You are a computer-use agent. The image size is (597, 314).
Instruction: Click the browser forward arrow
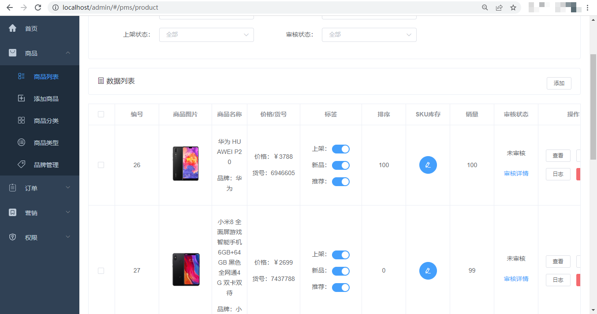24,7
